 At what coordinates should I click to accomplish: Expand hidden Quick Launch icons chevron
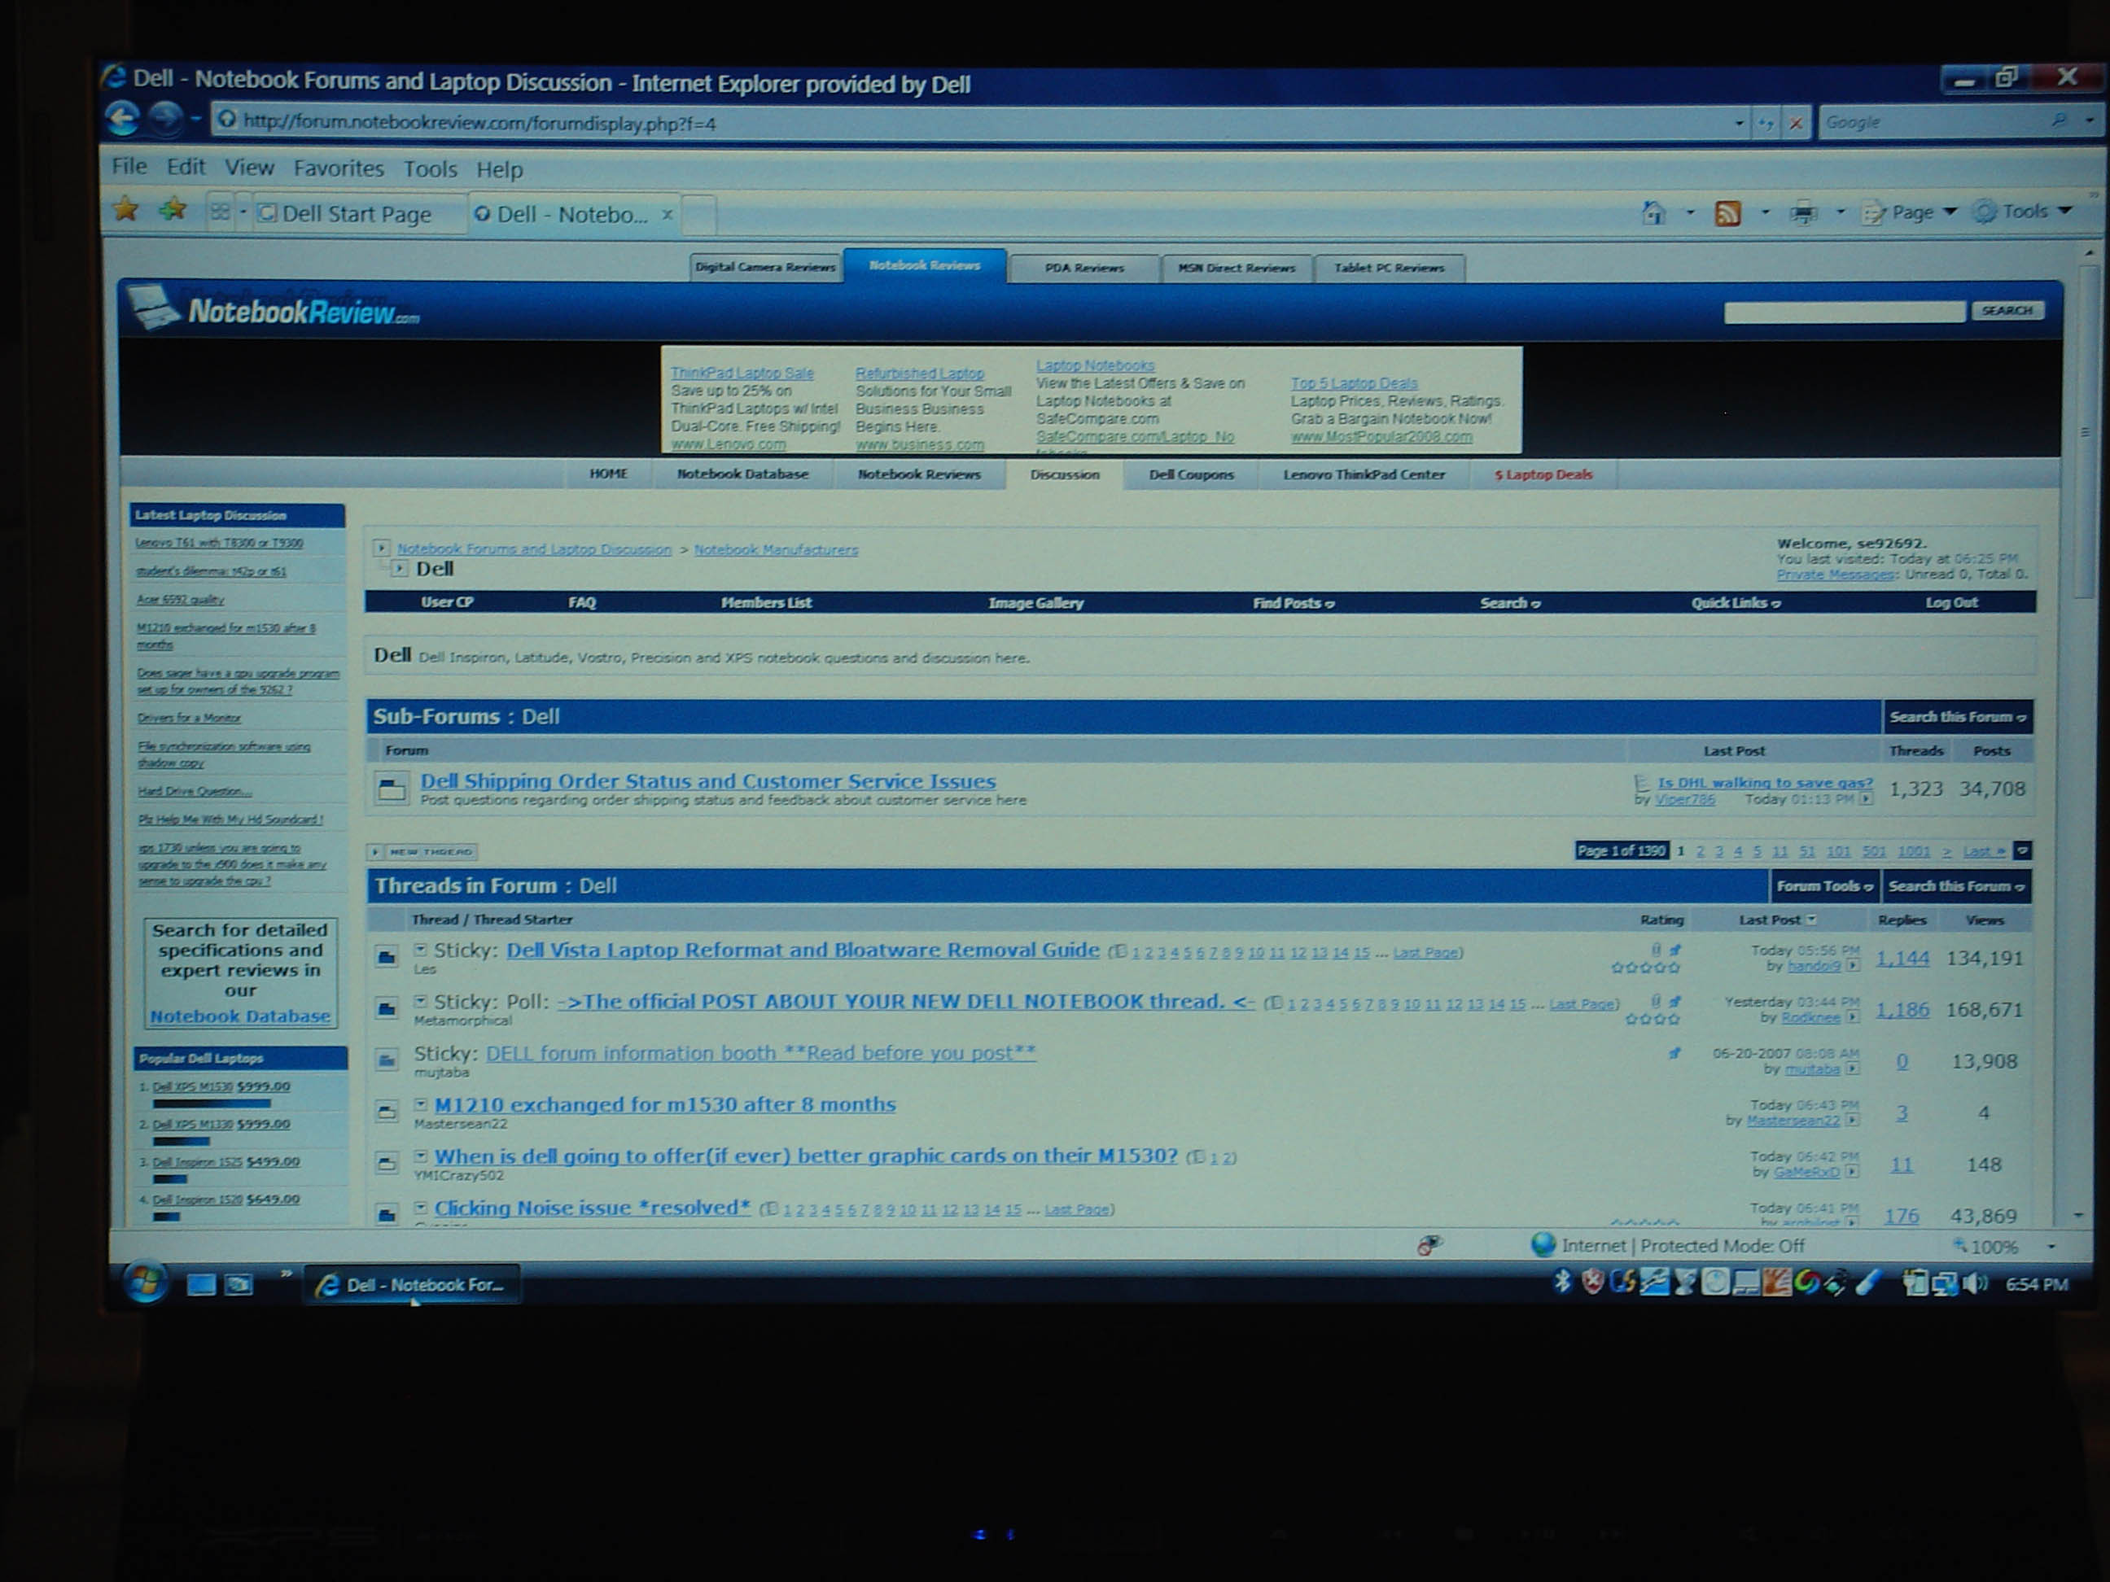tap(285, 1274)
